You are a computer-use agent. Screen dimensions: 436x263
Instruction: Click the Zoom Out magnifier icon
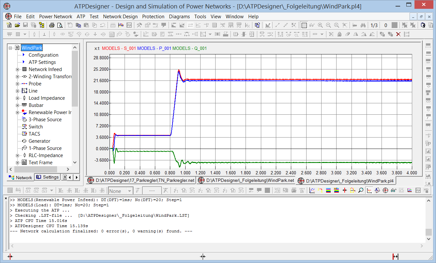(328, 25)
